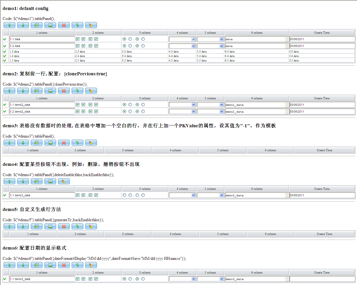This screenshot has height=285, width=357.
Task: Click demo2's green undo arrow button
Action: click(77, 91)
